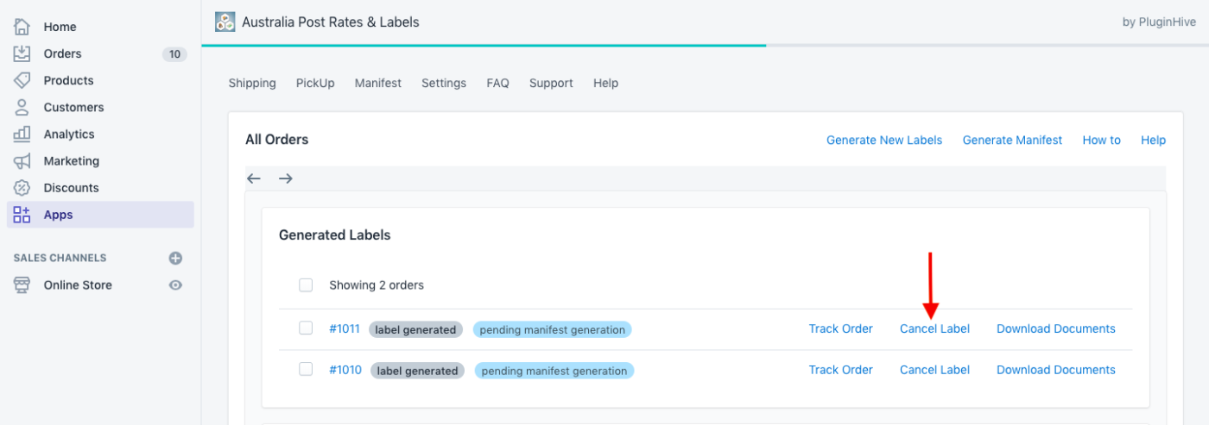Click the Orders count badge 10
This screenshot has height=425, width=1209.
click(174, 54)
